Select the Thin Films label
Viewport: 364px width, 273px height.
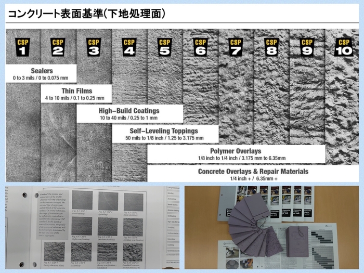pos(77,94)
